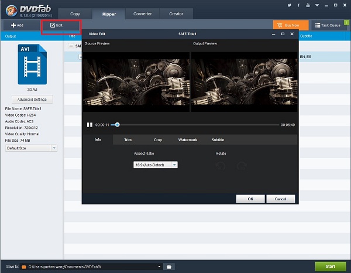Image resolution: width=351 pixels, height=273 pixels.
Task: Click the Edit toolbar button
Action: click(x=60, y=25)
